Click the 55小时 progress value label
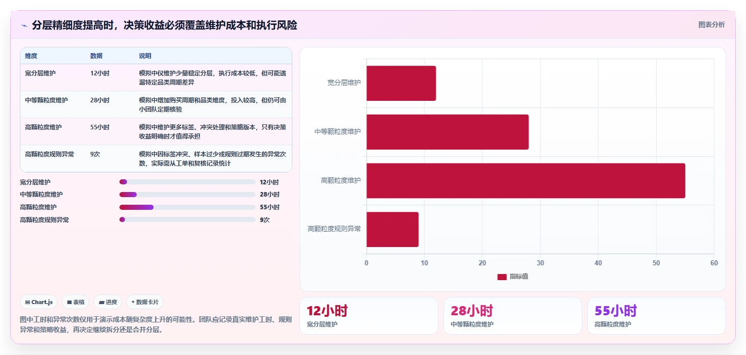Screen dimensions: 746x355 click(269, 207)
